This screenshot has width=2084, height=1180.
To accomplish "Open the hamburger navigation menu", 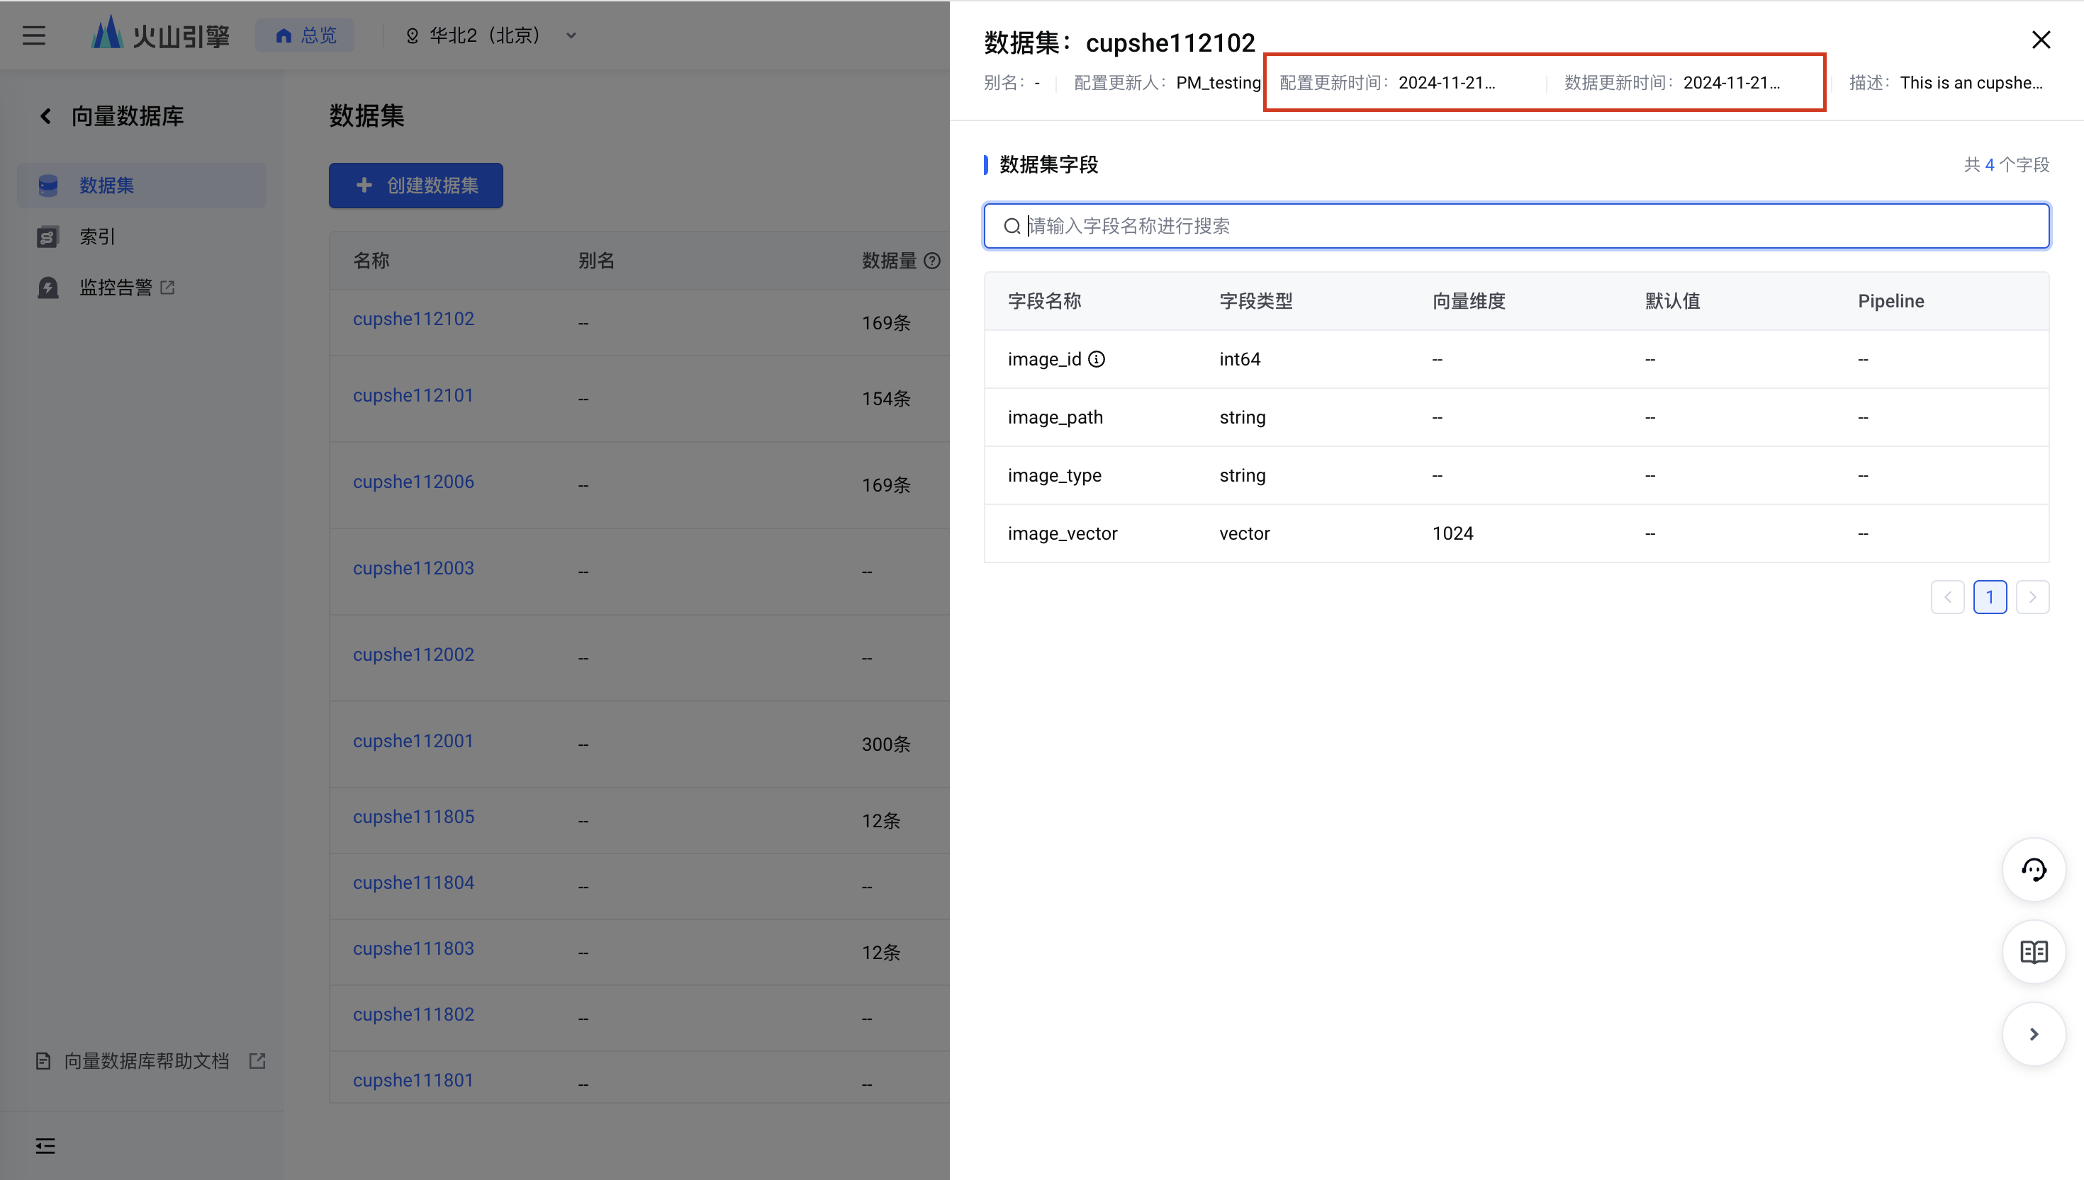I will tap(33, 35).
